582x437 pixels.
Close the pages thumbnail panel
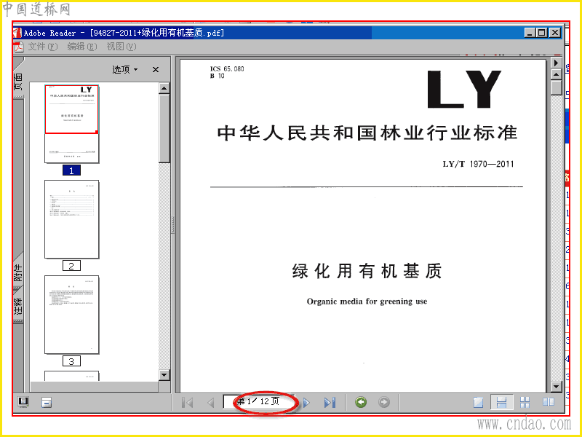[156, 69]
